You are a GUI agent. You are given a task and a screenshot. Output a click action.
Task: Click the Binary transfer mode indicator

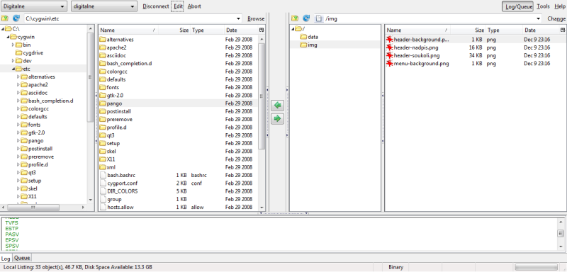(x=395, y=267)
